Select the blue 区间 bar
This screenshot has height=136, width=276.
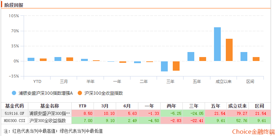click(x=244, y=57)
